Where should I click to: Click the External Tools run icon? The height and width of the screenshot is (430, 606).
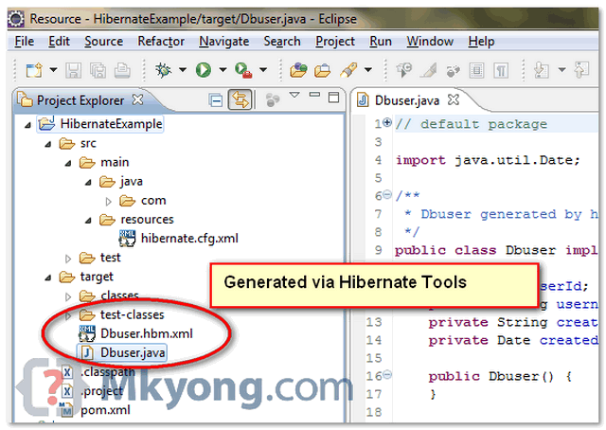click(243, 70)
